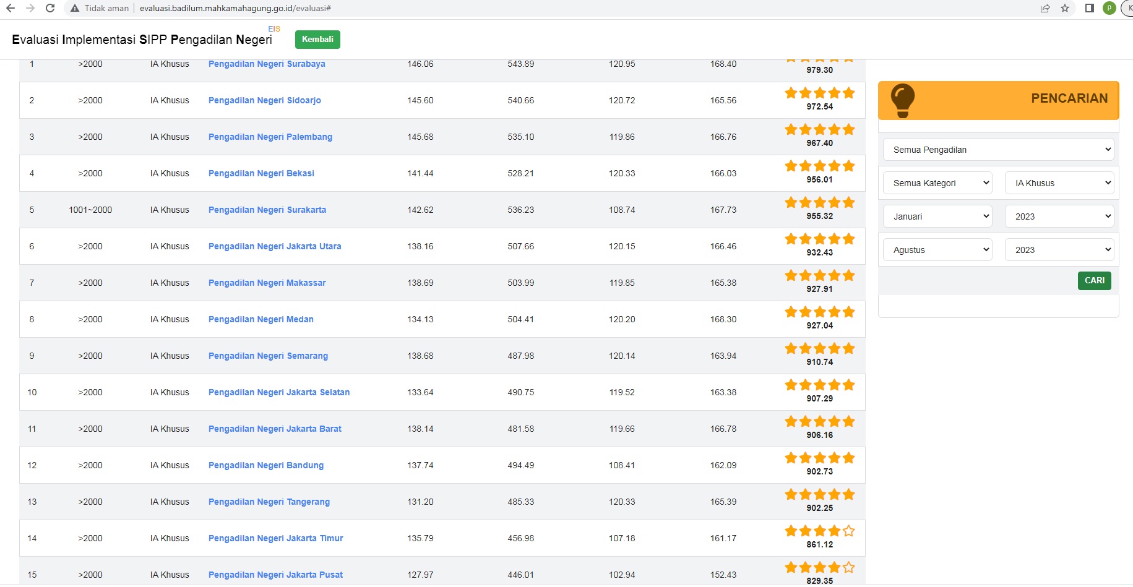Image resolution: width=1133 pixels, height=587 pixels.
Task: Click star rating for Pengadilan Negeri Sidoarjo
Action: [819, 93]
